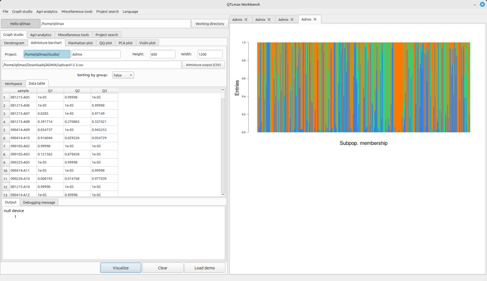Screen dimensions: 487x281
Task: Open the Miscellaneous tools menu
Action: click(x=77, y=11)
